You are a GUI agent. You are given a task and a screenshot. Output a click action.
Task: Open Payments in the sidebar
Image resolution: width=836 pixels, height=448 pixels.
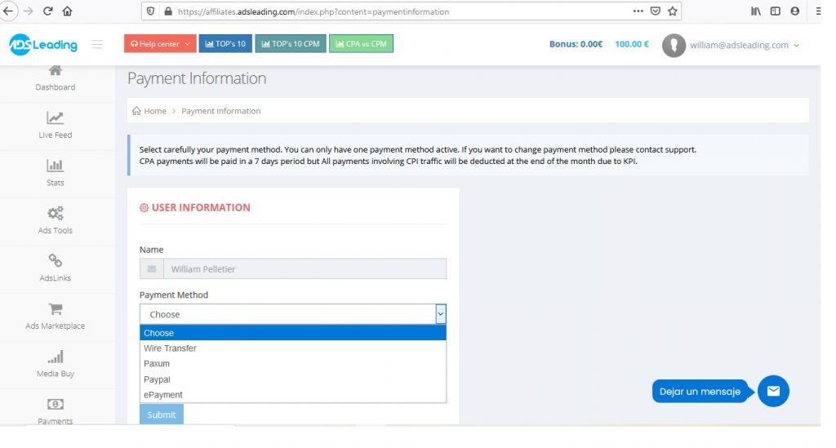pyautogui.click(x=56, y=411)
